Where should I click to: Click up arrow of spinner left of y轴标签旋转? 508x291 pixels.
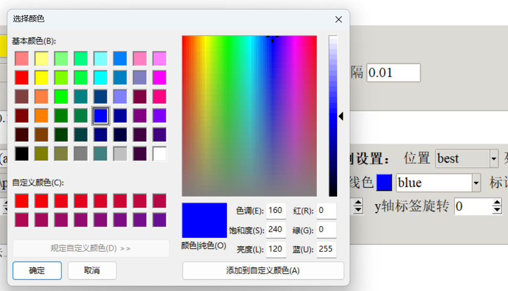point(358,202)
